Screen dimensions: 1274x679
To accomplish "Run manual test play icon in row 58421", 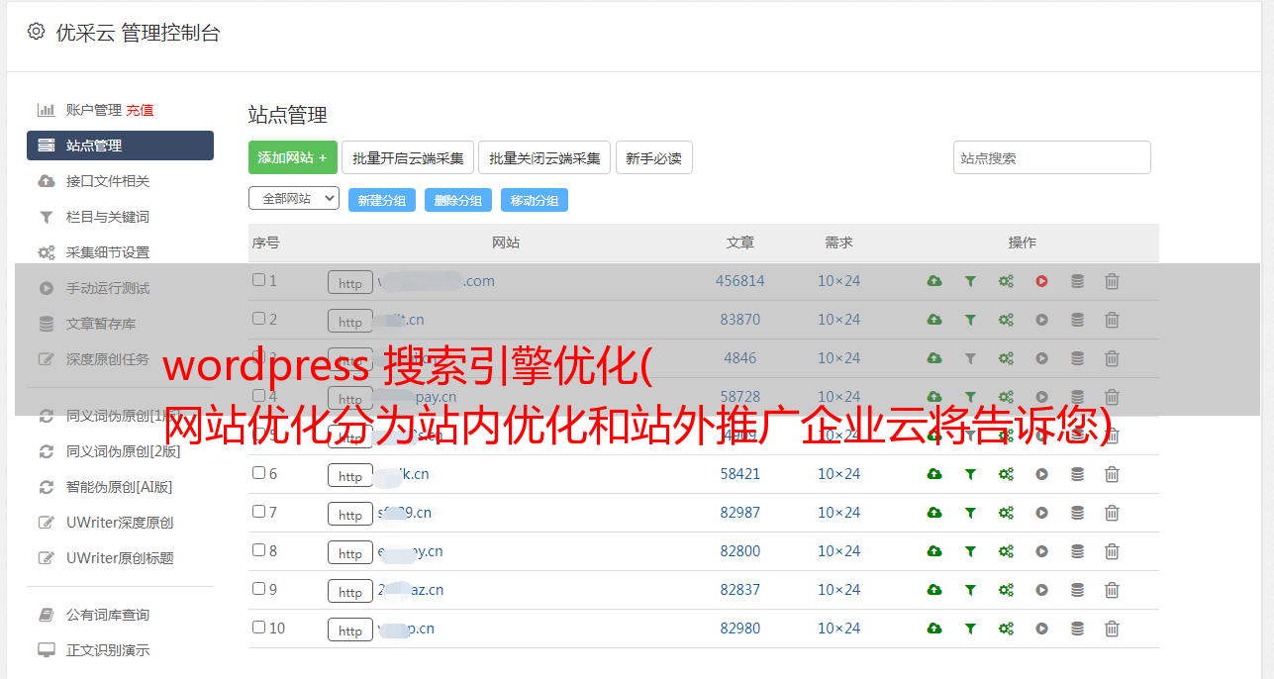I will pyautogui.click(x=1041, y=474).
